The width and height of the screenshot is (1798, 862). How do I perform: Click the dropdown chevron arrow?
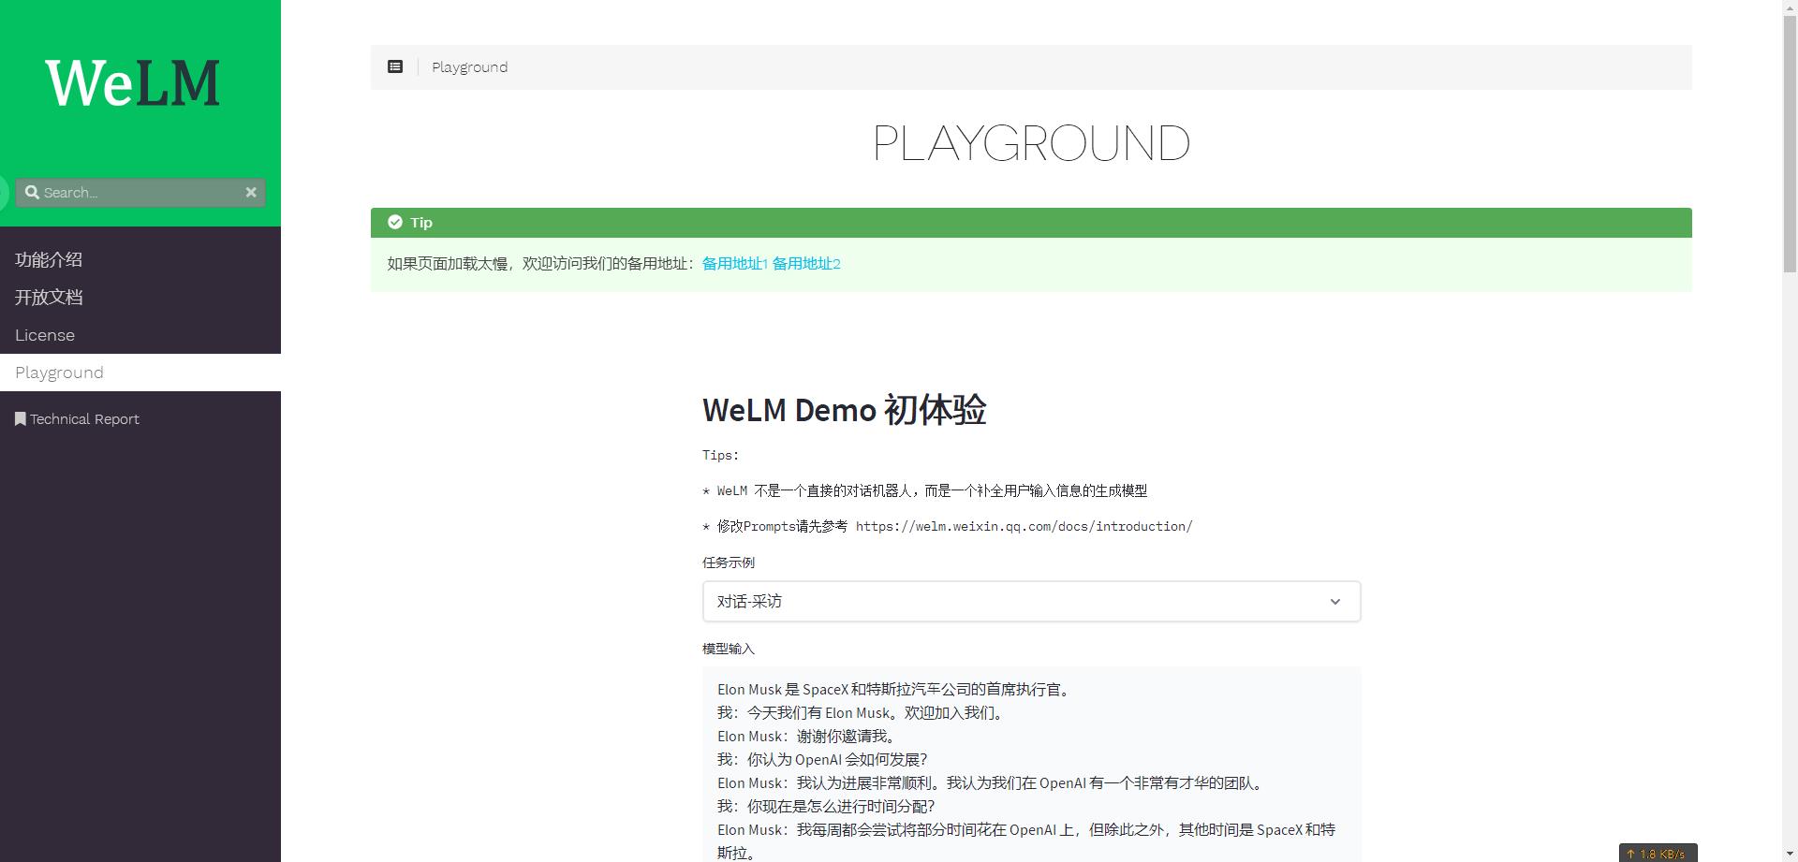click(1335, 602)
